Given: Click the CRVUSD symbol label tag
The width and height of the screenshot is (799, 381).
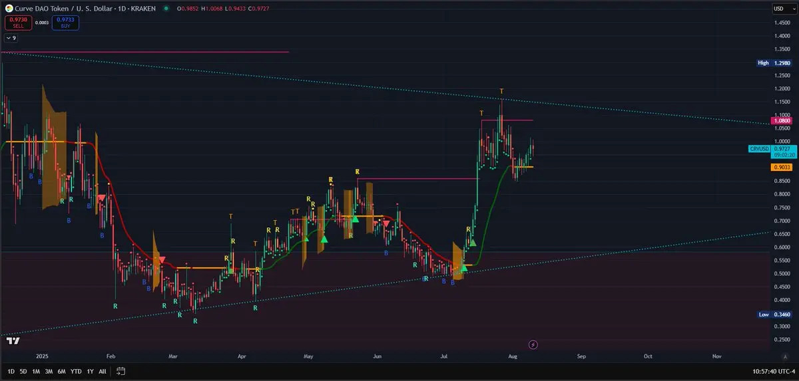Looking at the screenshot, I should (x=759, y=149).
